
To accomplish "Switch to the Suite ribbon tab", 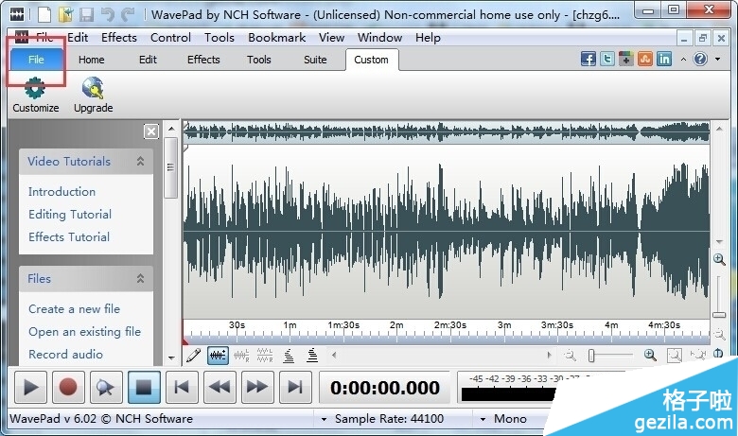I will (315, 60).
